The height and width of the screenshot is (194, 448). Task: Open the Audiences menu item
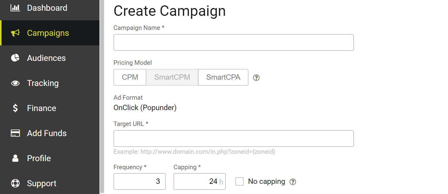[46, 58]
